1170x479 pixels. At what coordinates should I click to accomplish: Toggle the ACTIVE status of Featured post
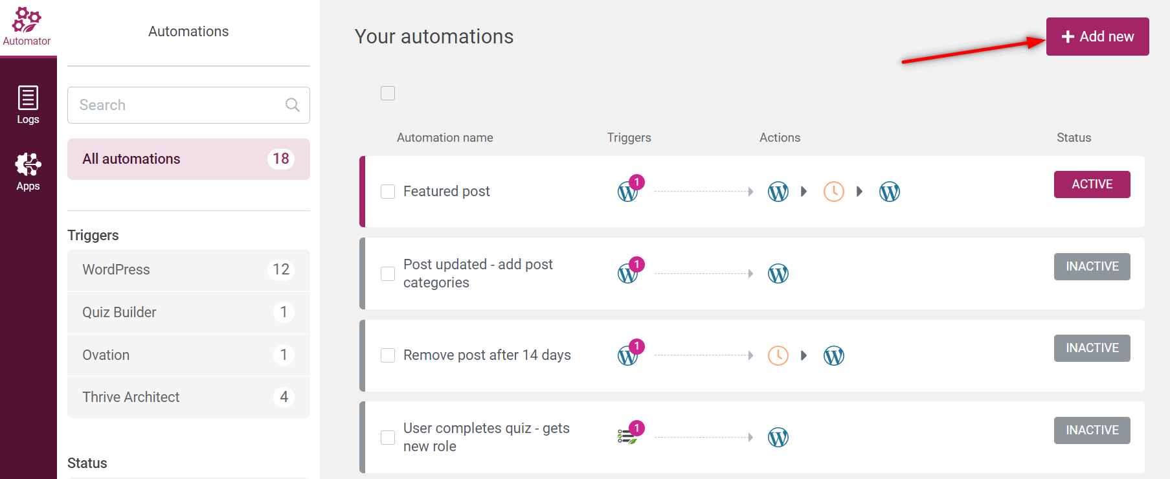(1092, 184)
